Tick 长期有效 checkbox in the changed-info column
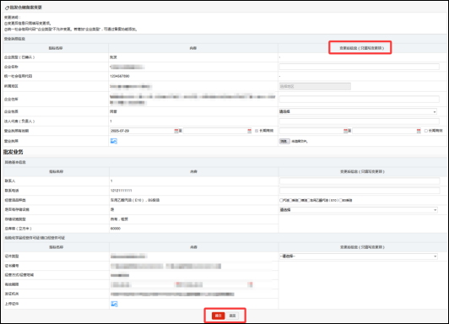Image resolution: width=449 pixels, height=324 pixels. click(x=426, y=131)
